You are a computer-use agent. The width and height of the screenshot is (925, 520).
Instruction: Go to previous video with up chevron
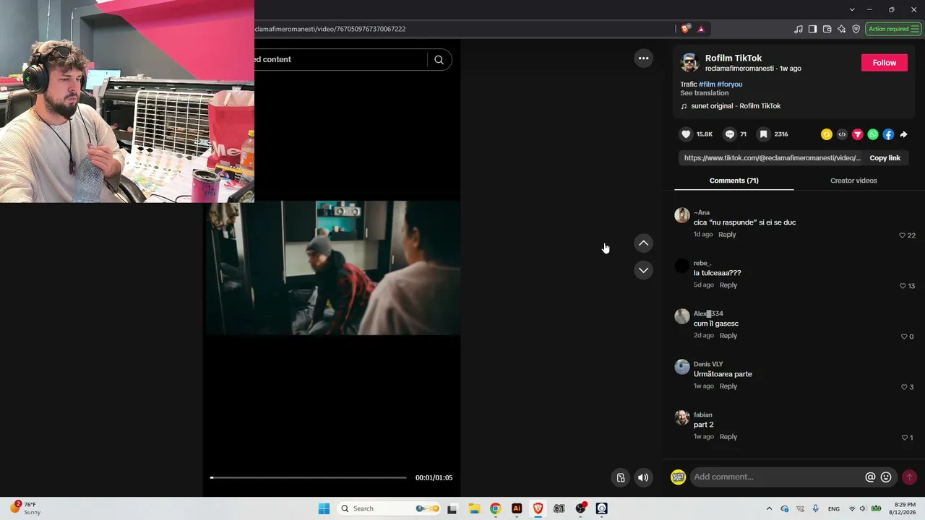pos(643,243)
